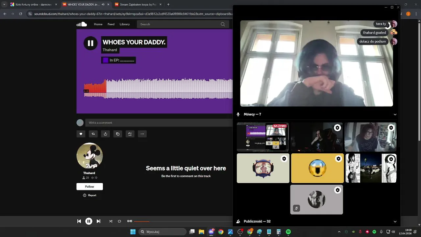421x237 pixels.
Task: Repost the track with the repost icon
Action: 93,134
